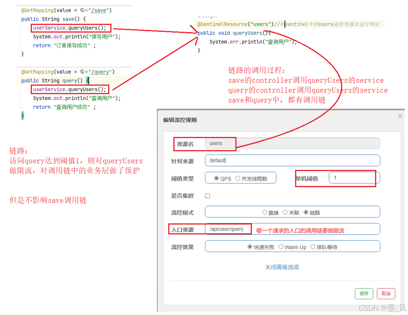Image resolution: width=408 pixels, height=315 pixels.
Task: Click userService.queryUsers() in save method
Action: [69, 28]
